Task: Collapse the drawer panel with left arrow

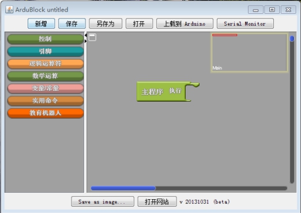Action: 86,35
